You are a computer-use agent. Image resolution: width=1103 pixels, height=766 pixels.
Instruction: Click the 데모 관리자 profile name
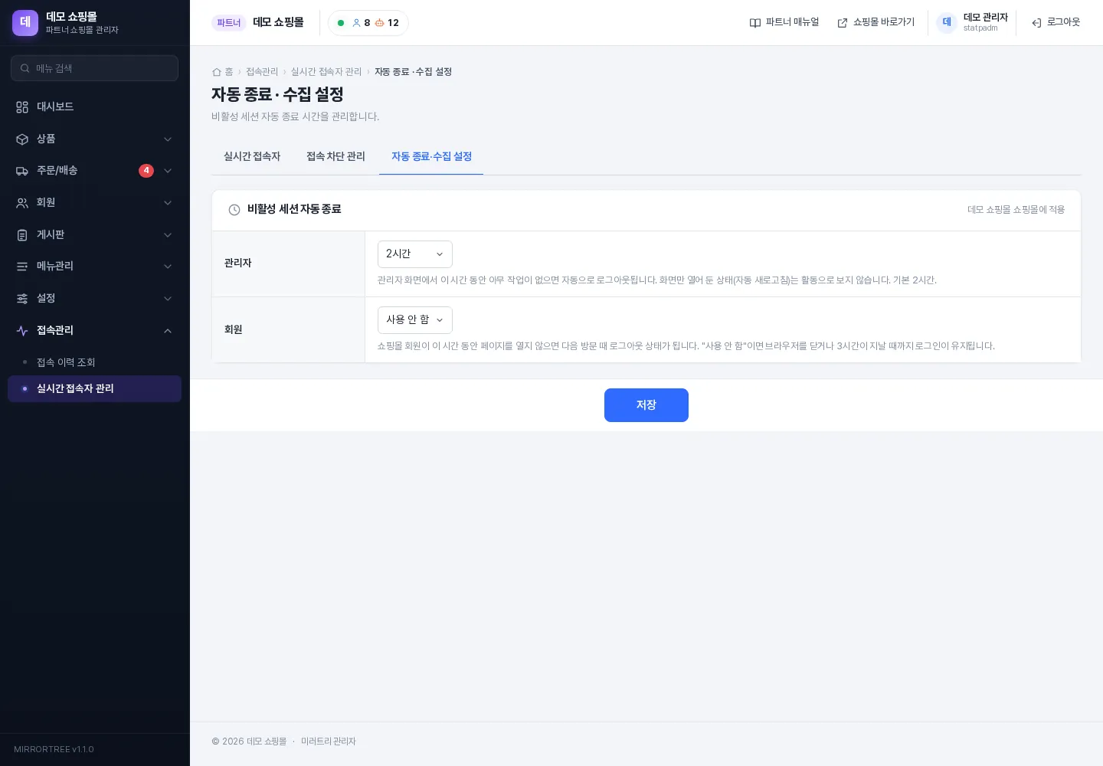985,17
